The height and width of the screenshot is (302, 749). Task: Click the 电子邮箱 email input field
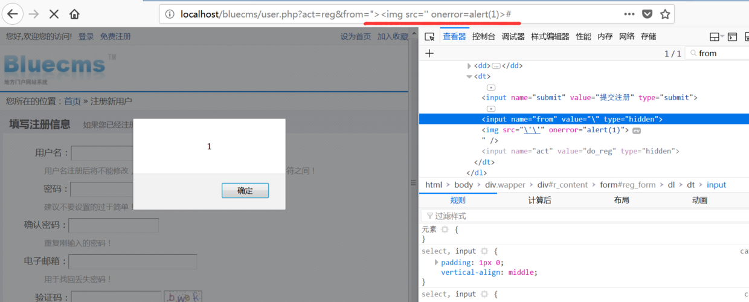tap(133, 262)
